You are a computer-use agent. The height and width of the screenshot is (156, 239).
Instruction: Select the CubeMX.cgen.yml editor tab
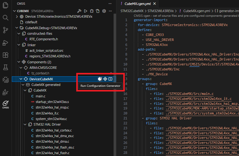coord(138,4)
